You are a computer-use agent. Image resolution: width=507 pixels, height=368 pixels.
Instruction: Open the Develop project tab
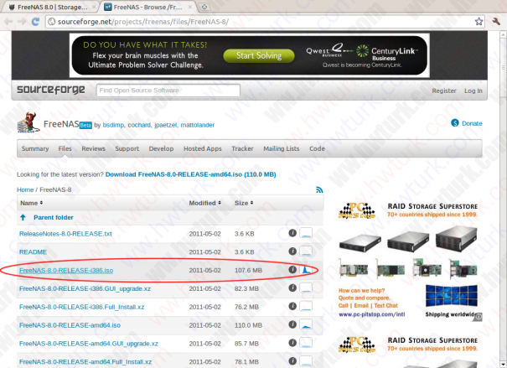[161, 148]
